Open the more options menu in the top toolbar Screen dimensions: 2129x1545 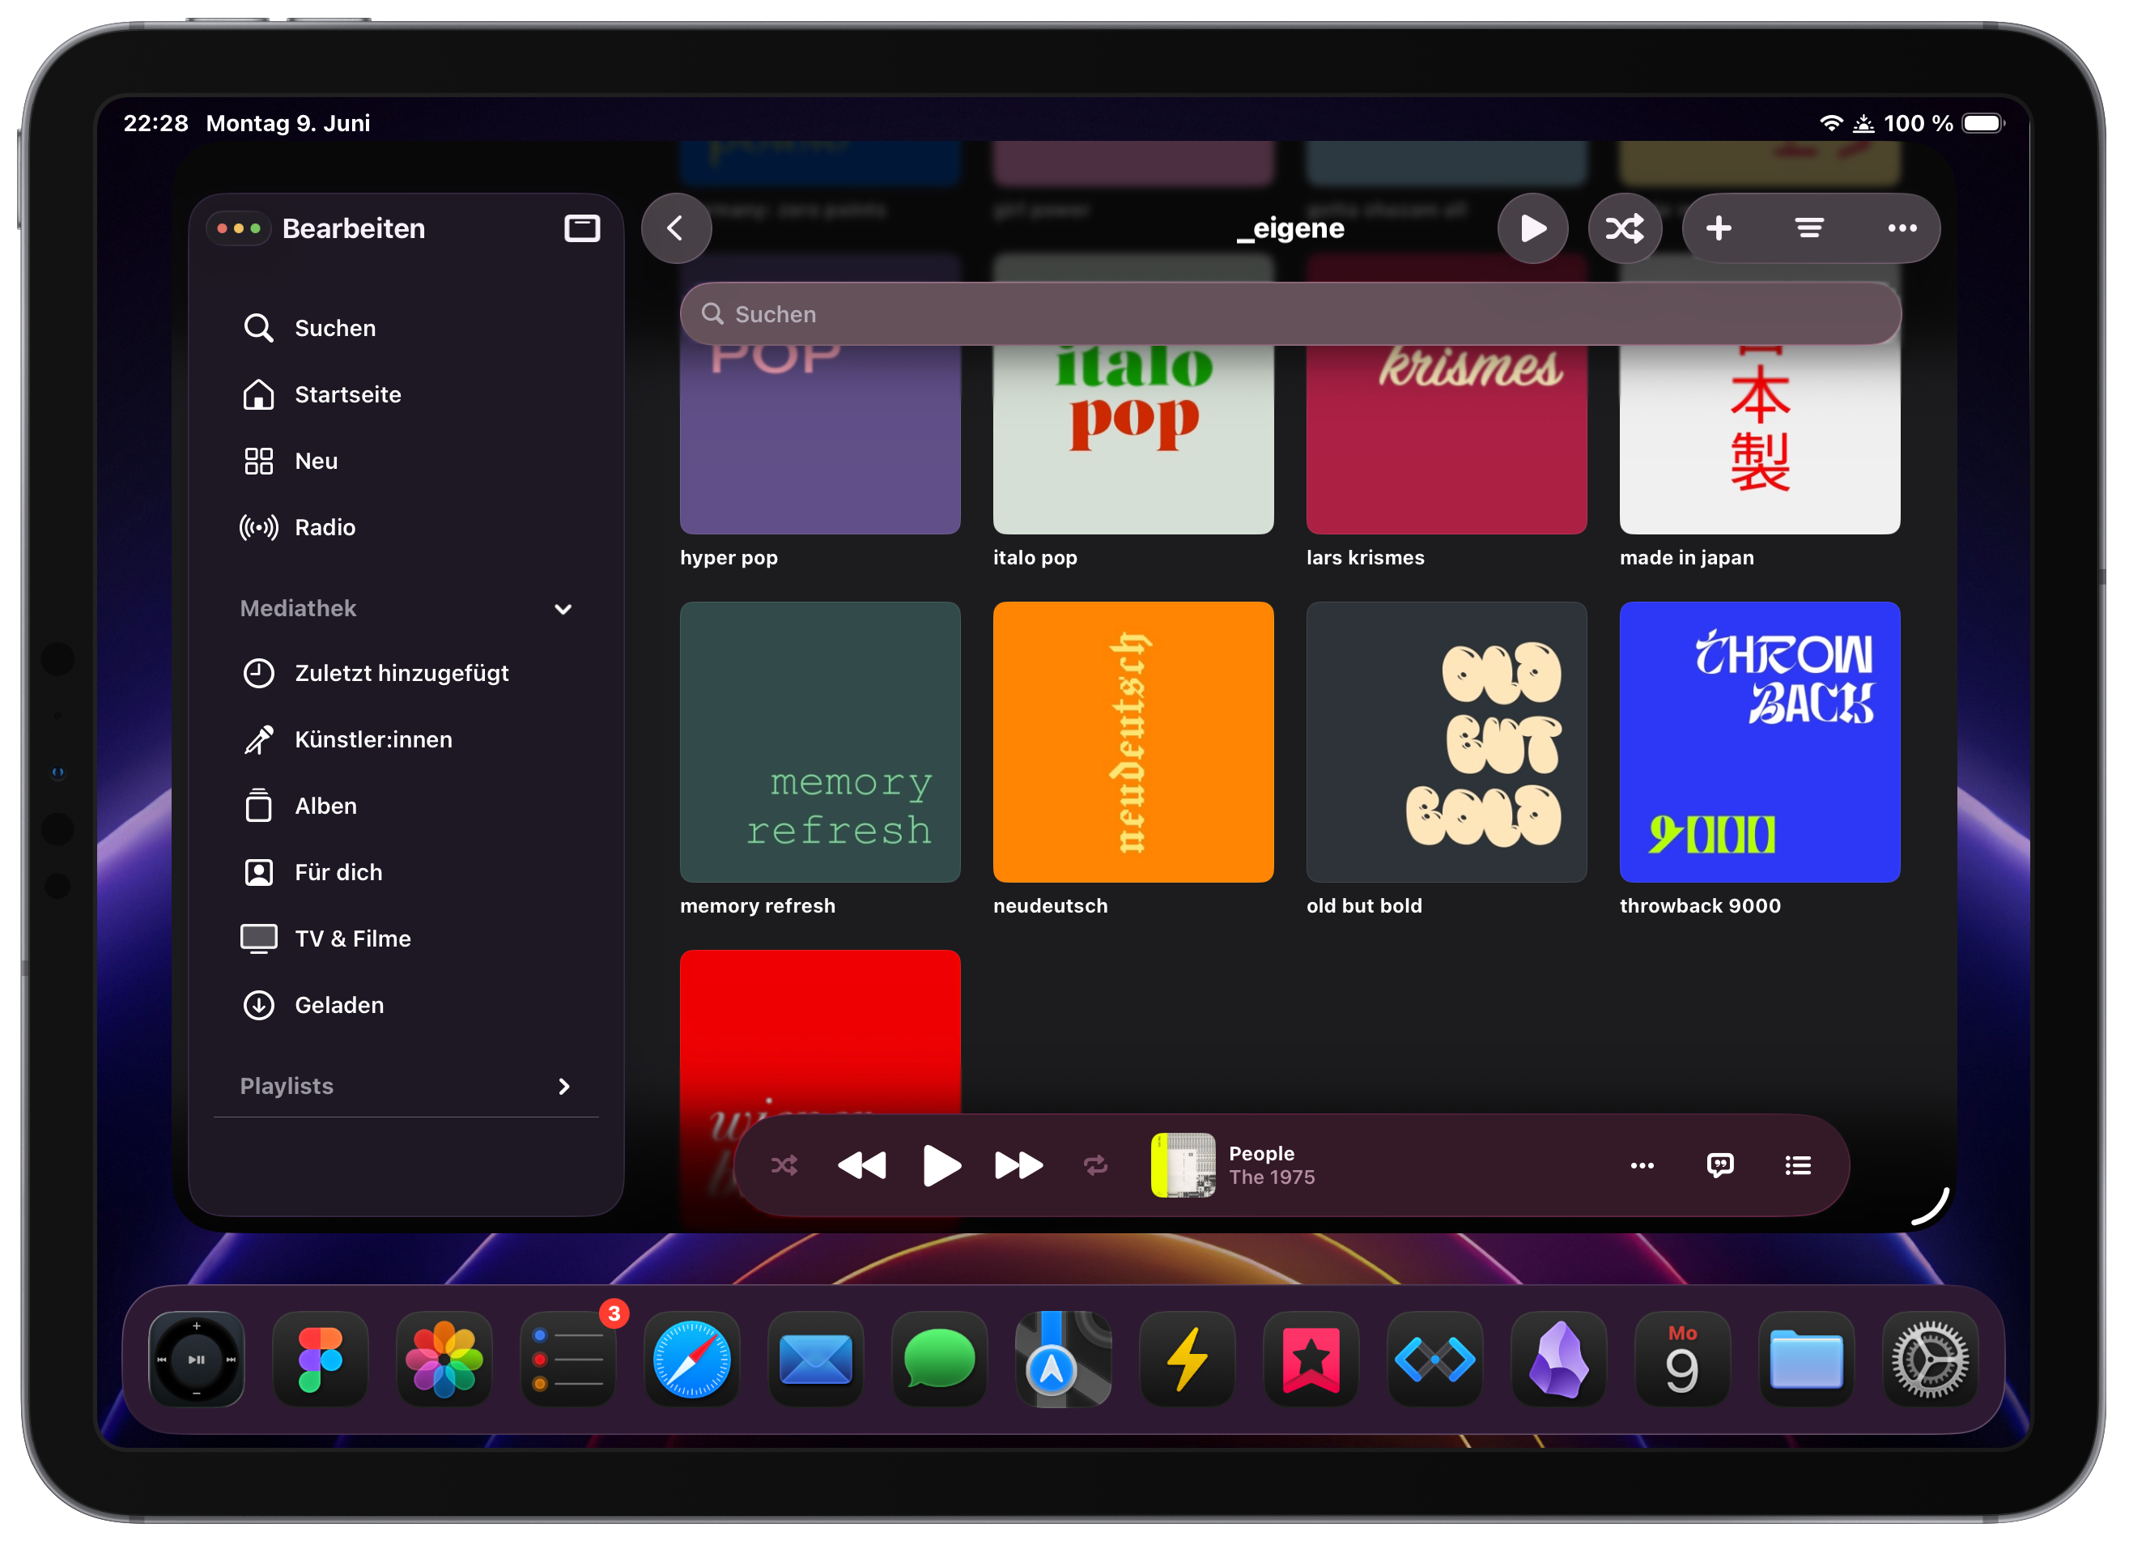[1902, 228]
